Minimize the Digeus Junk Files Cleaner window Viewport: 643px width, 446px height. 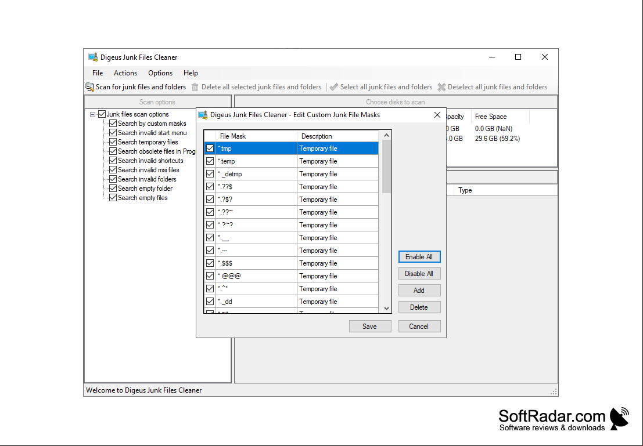pyautogui.click(x=491, y=57)
